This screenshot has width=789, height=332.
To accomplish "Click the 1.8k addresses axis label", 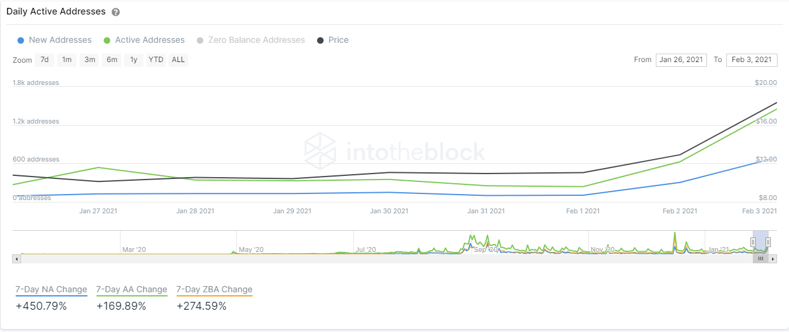I will pyautogui.click(x=36, y=83).
